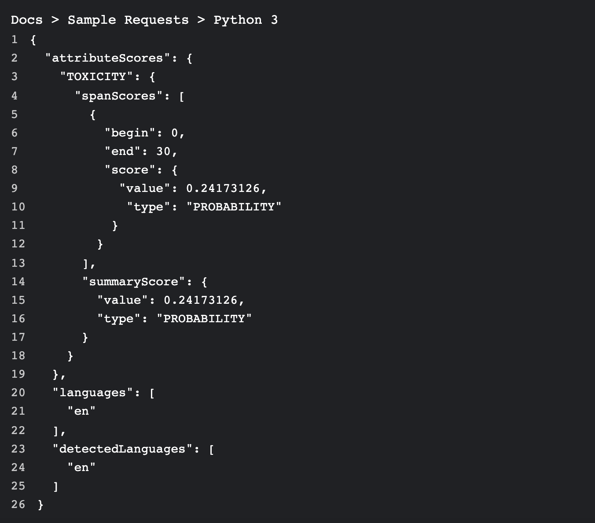Open the Sample Requests breadcrumb
Viewport: 595px width, 523px height.
pyautogui.click(x=128, y=20)
